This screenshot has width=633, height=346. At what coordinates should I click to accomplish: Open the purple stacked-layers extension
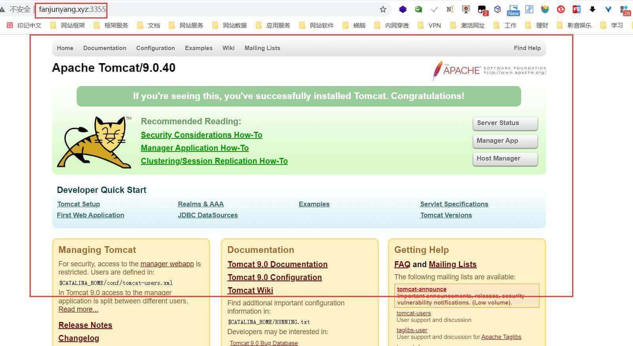coord(403,9)
